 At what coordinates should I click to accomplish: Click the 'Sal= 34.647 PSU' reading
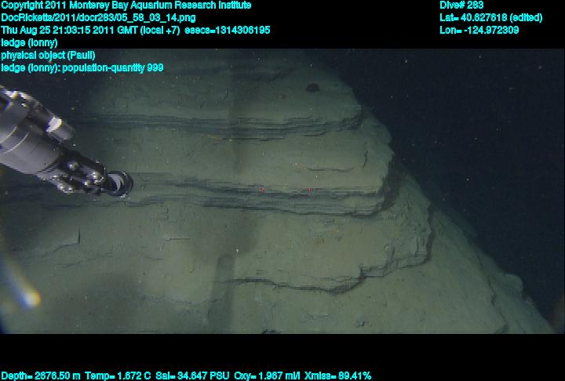tap(192, 376)
